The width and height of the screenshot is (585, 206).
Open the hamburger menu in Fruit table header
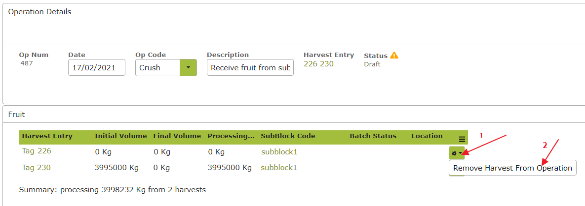[462, 139]
